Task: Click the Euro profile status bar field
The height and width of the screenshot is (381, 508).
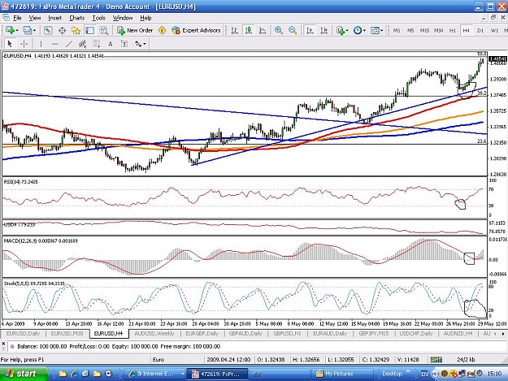Action: click(177, 359)
